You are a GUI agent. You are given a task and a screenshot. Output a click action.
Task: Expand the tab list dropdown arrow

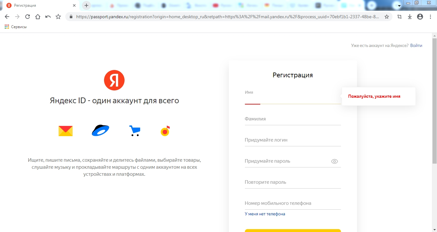[399, 6]
